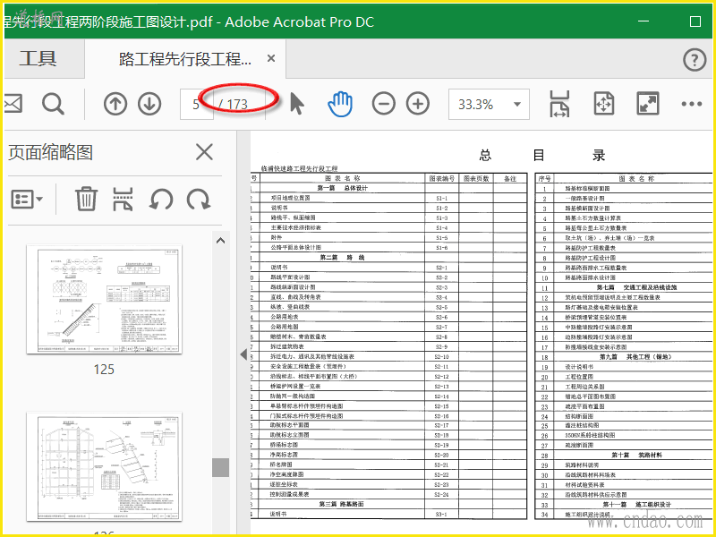Click the 公路用地图 row
The height and width of the screenshot is (537, 716).
click(x=388, y=327)
